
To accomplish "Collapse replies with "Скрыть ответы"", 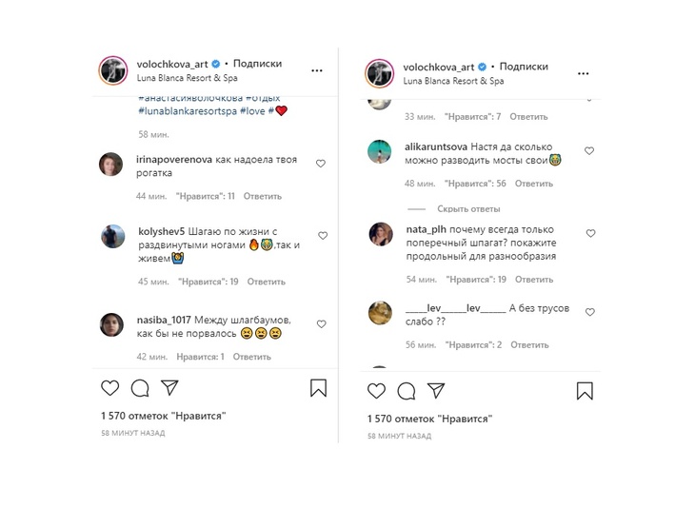I will pyautogui.click(x=468, y=208).
